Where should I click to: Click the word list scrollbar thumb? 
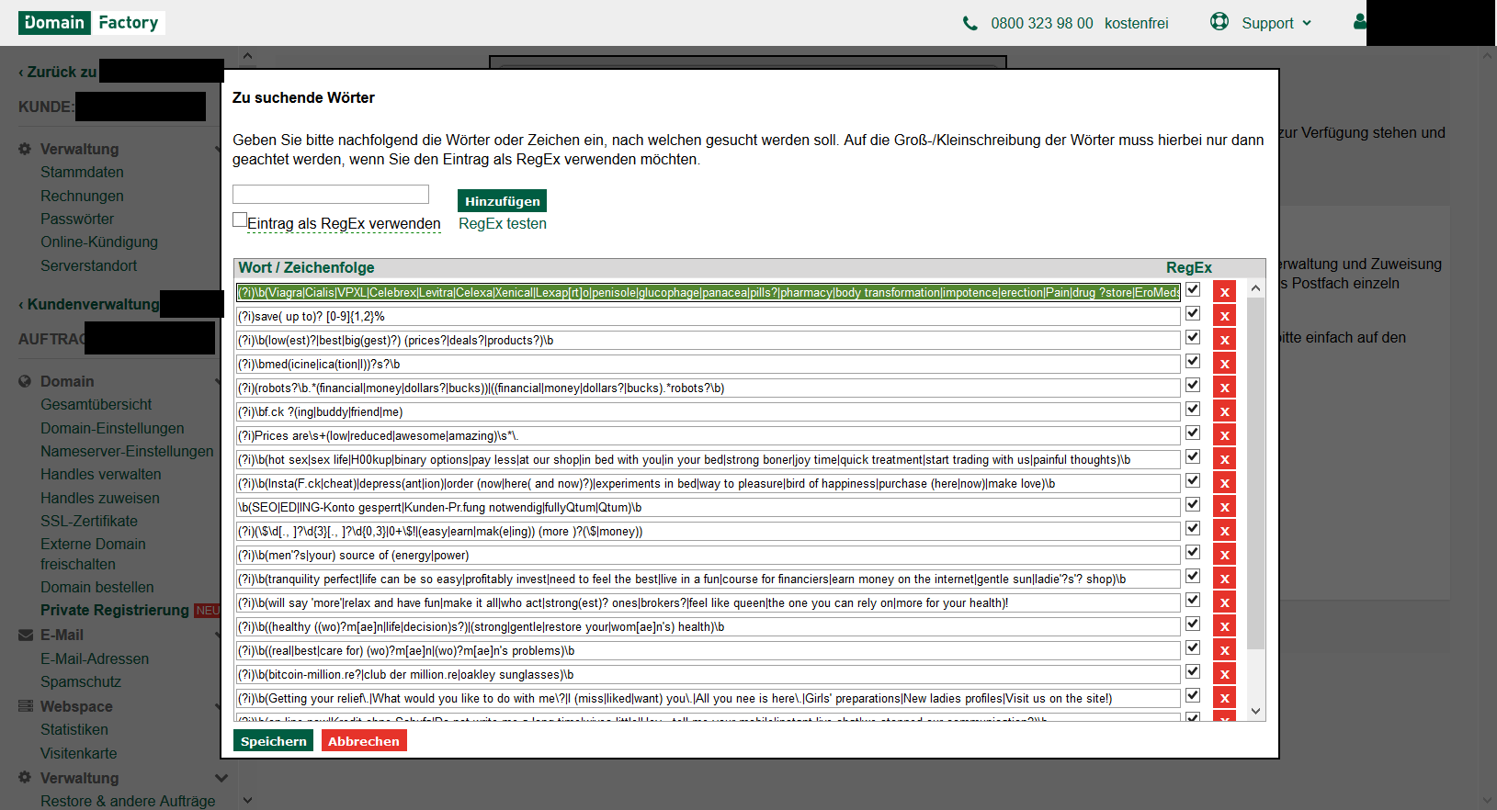click(x=1255, y=473)
